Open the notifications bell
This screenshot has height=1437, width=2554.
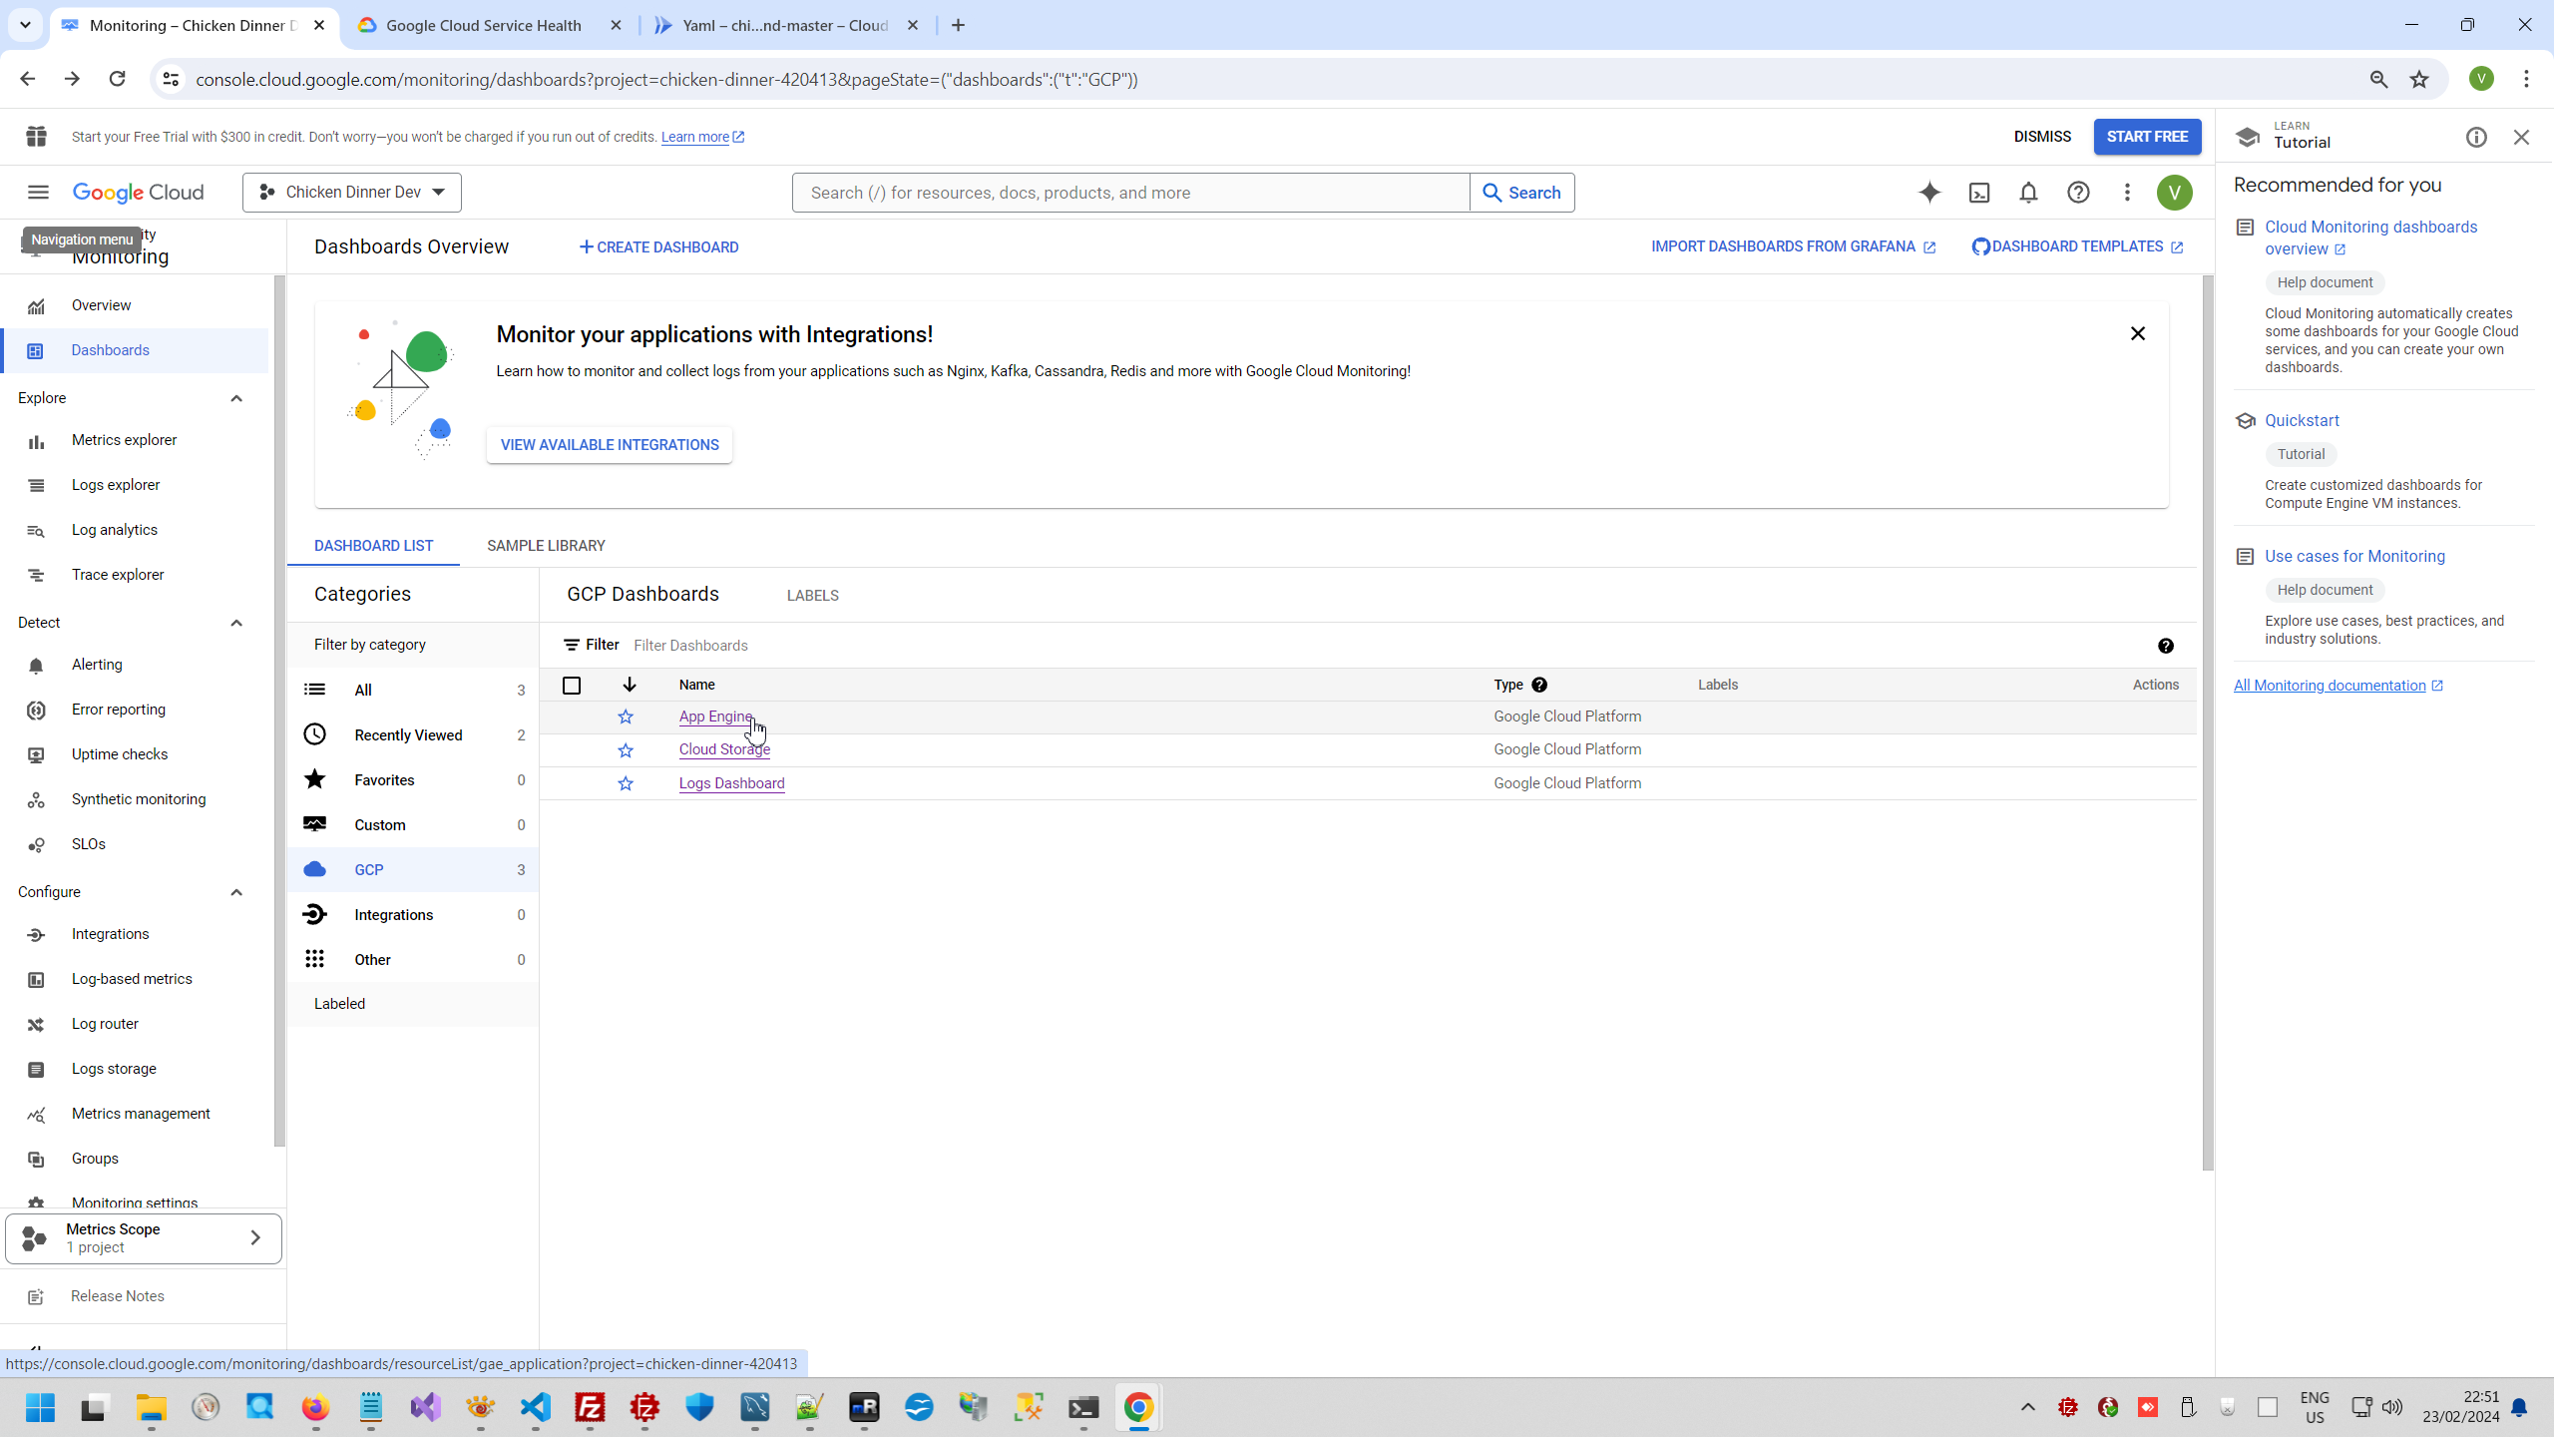2028,193
